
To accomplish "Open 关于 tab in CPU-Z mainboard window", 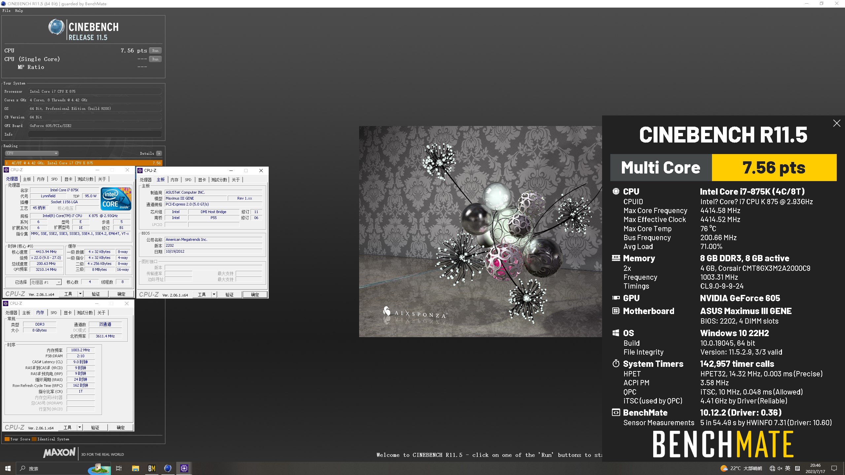I will click(x=236, y=180).
